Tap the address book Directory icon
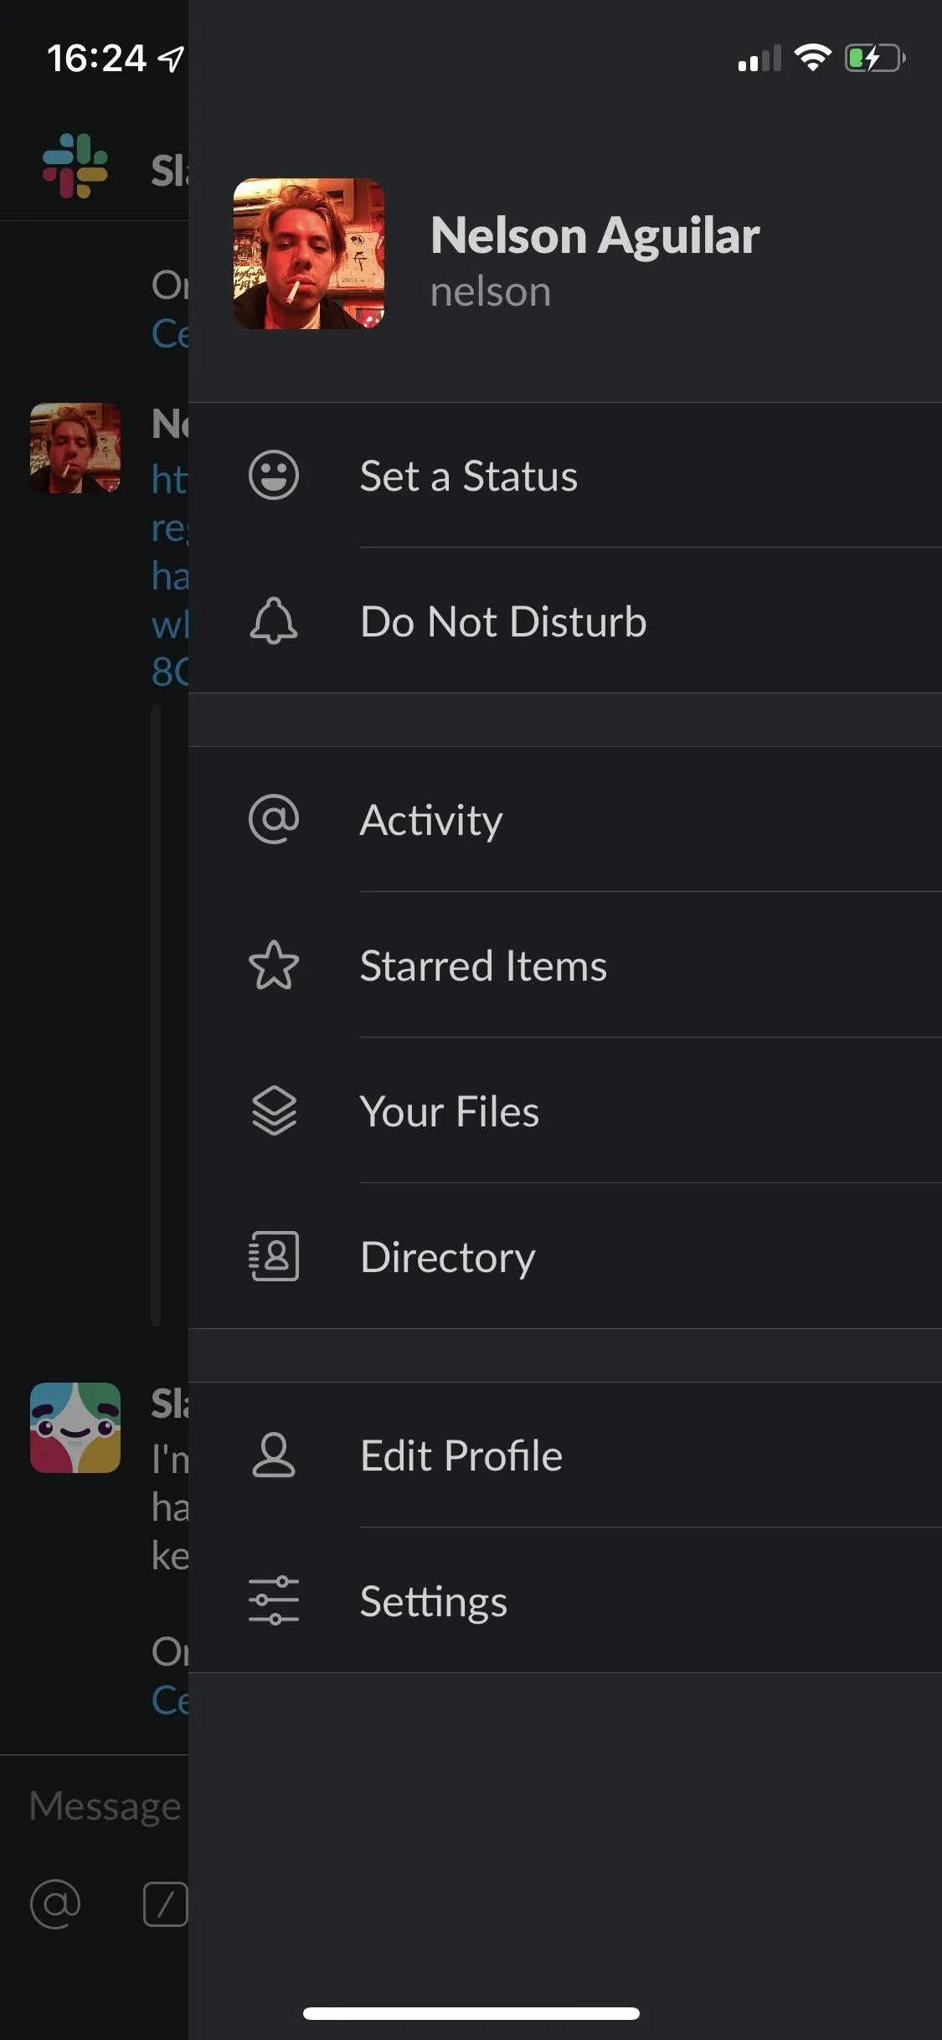Image resolution: width=942 pixels, height=2040 pixels. 274,1256
